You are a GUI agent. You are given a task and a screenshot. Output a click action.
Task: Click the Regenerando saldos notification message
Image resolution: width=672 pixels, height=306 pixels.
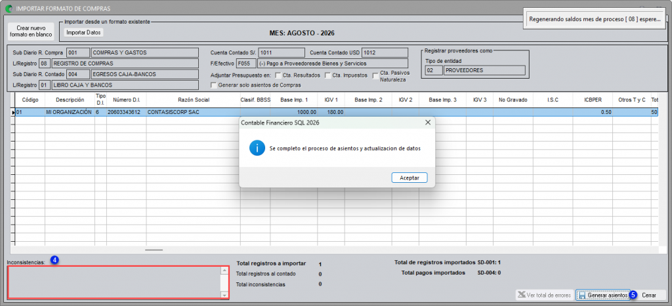pos(595,20)
